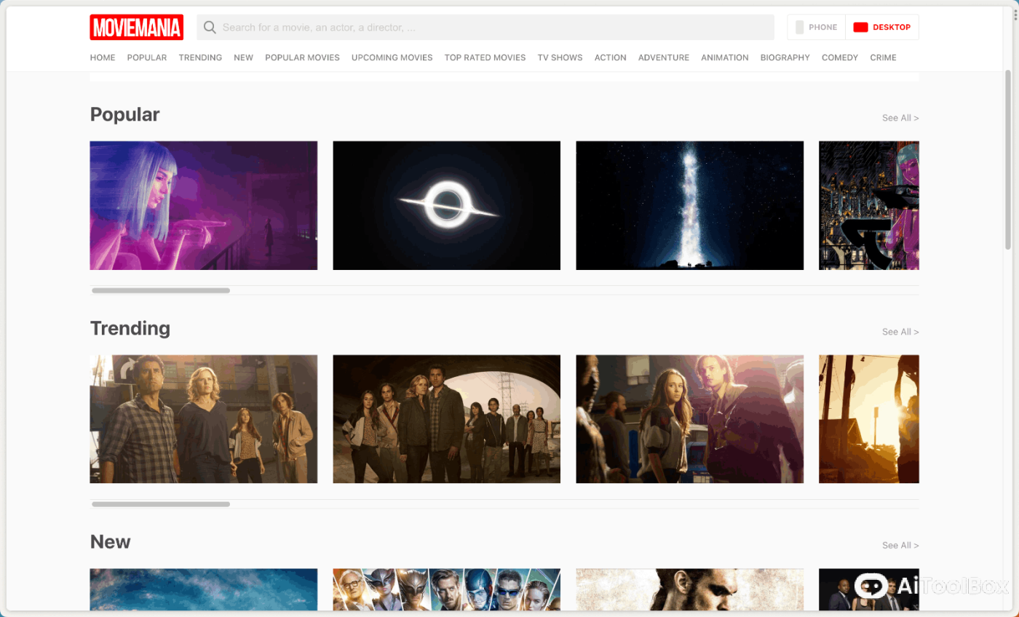1019x617 pixels.
Task: Switch to Phone view mode
Action: coord(816,28)
